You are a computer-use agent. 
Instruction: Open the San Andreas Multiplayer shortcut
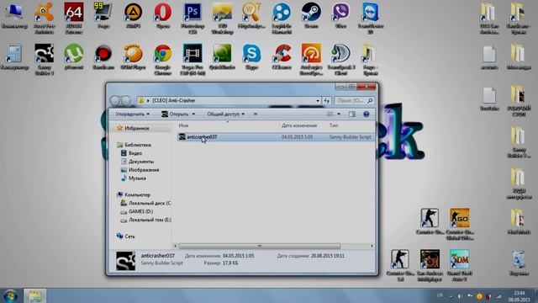(x=430, y=265)
